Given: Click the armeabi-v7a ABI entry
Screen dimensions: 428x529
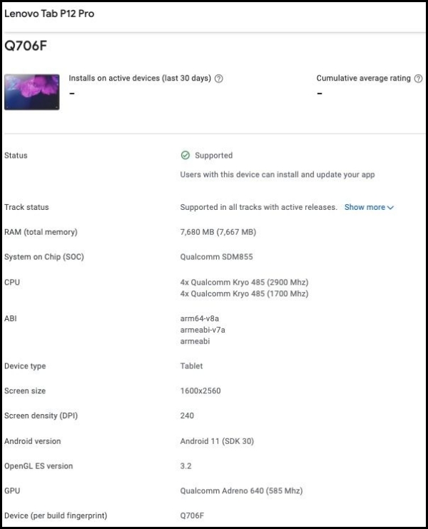Looking at the screenshot, I should pos(203,330).
